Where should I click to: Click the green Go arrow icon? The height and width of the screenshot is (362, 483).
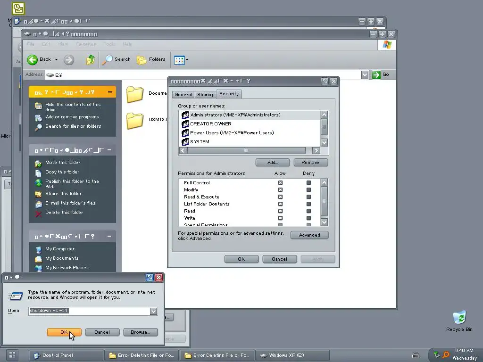376,74
